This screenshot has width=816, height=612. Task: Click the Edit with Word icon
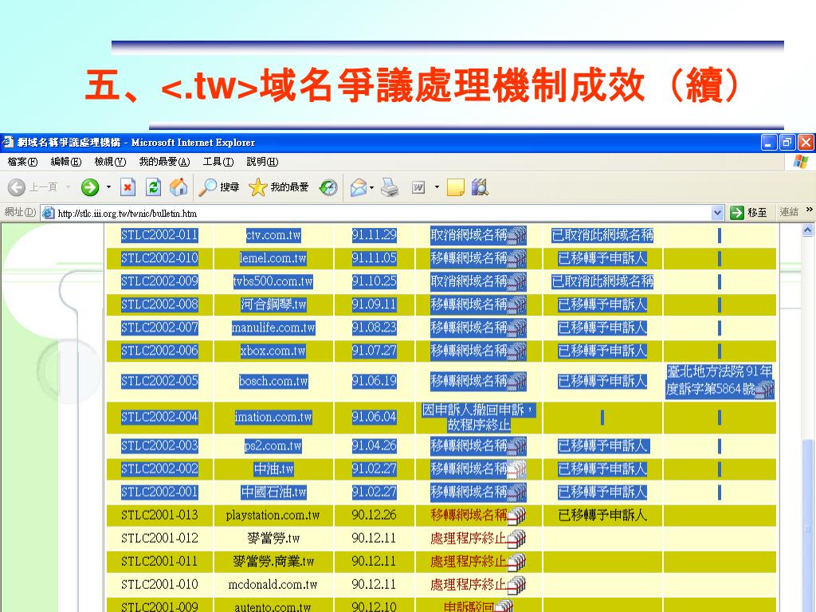pyautogui.click(x=418, y=186)
